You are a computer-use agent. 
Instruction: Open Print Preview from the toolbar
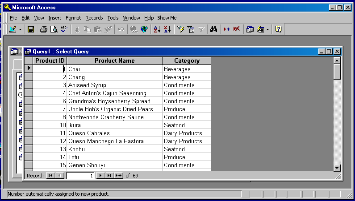[54, 29]
